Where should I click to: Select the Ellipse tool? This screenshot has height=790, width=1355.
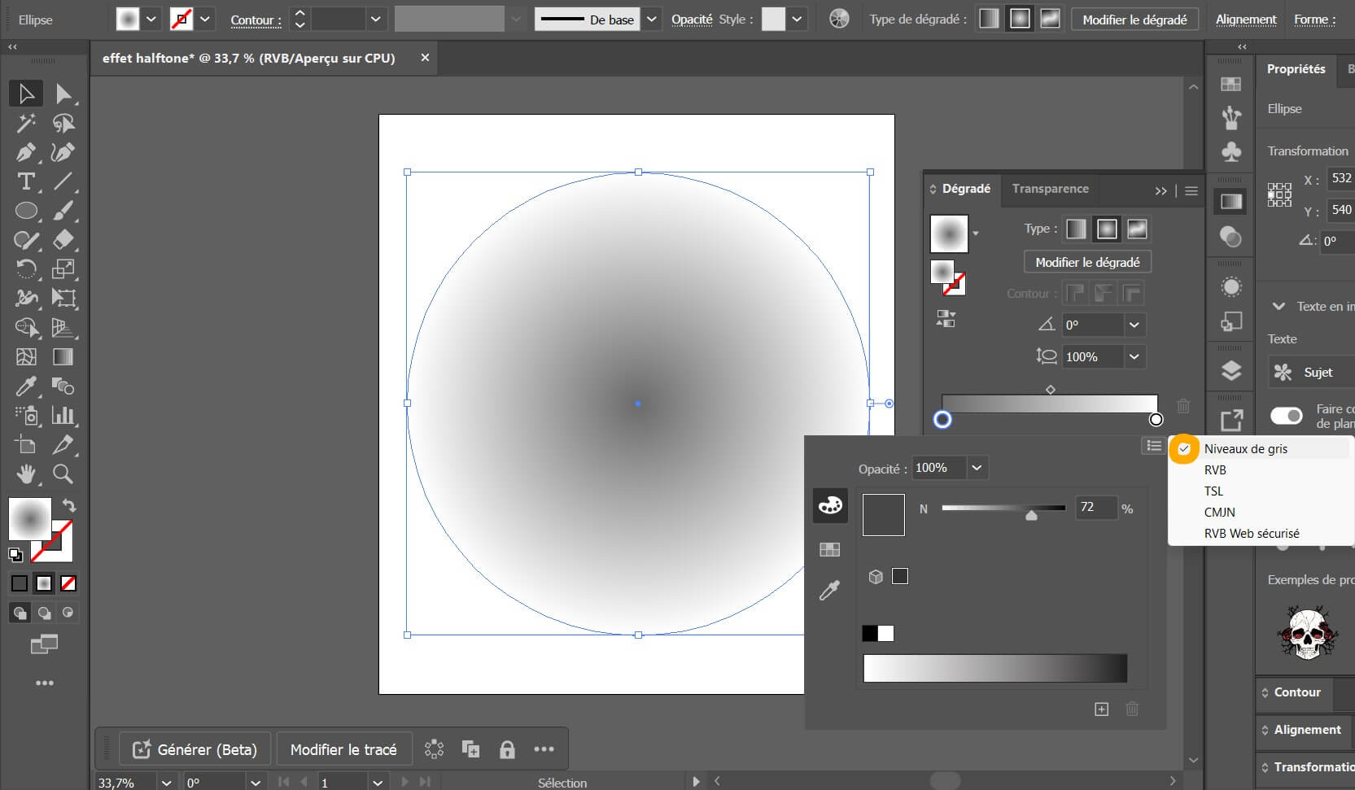pyautogui.click(x=26, y=211)
